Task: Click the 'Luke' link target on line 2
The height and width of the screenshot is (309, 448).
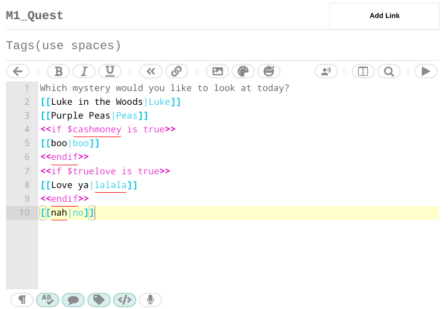Action: pyautogui.click(x=160, y=102)
